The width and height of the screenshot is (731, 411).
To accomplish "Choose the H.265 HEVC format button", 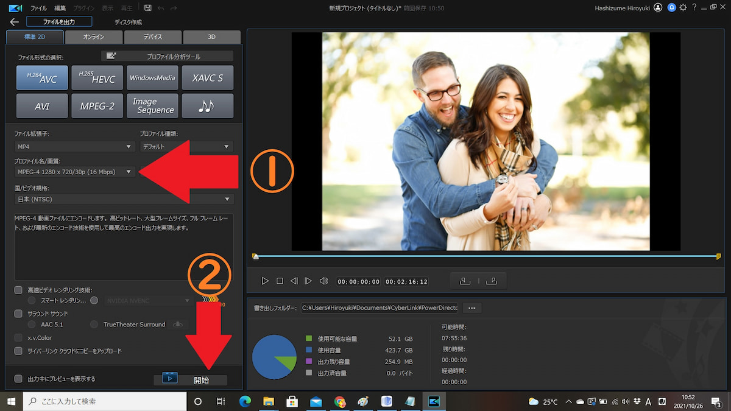I will click(97, 78).
